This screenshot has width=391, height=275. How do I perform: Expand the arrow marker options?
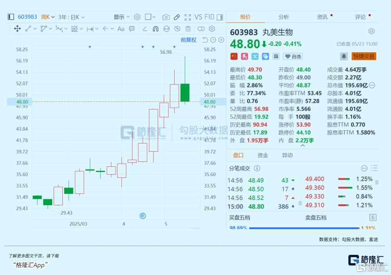click(x=112, y=29)
